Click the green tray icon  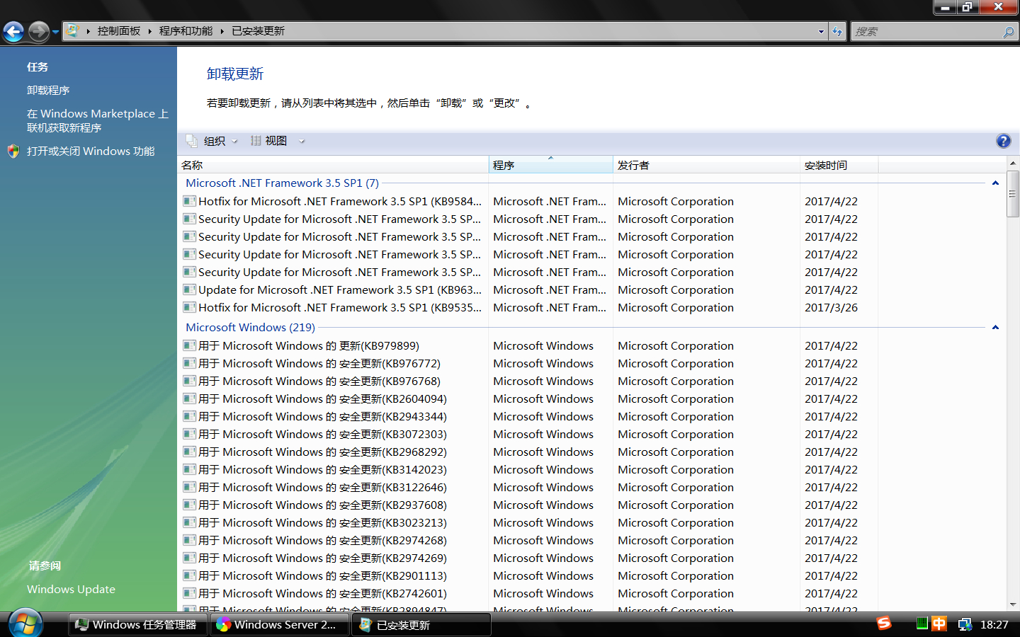(922, 624)
